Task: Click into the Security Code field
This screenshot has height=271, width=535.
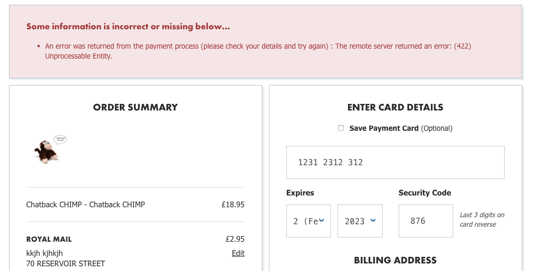Action: coord(426,221)
